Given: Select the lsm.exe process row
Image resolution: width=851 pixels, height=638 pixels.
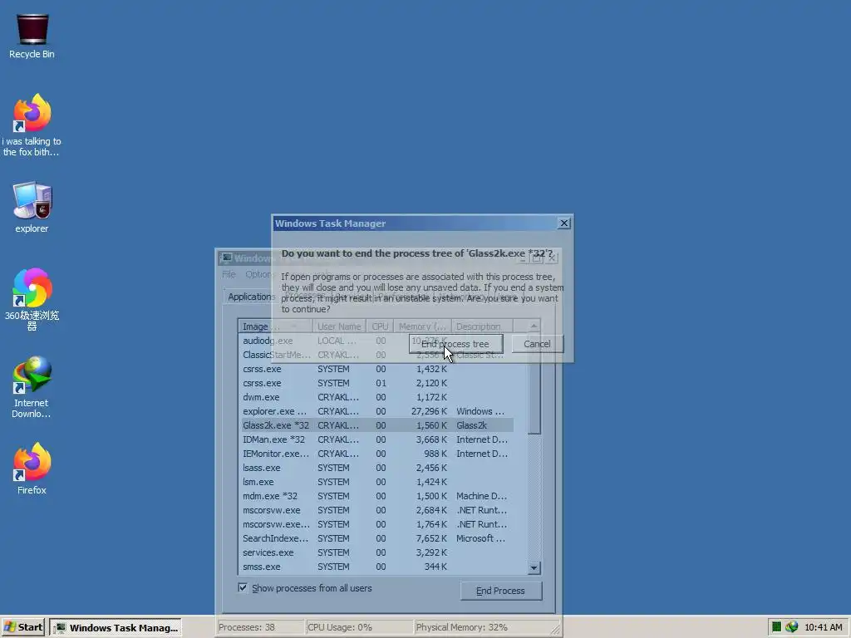Looking at the screenshot, I should coord(377,482).
